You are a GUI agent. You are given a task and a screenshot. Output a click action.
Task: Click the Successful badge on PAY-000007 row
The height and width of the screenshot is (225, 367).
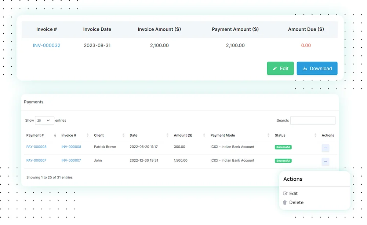pos(283,161)
